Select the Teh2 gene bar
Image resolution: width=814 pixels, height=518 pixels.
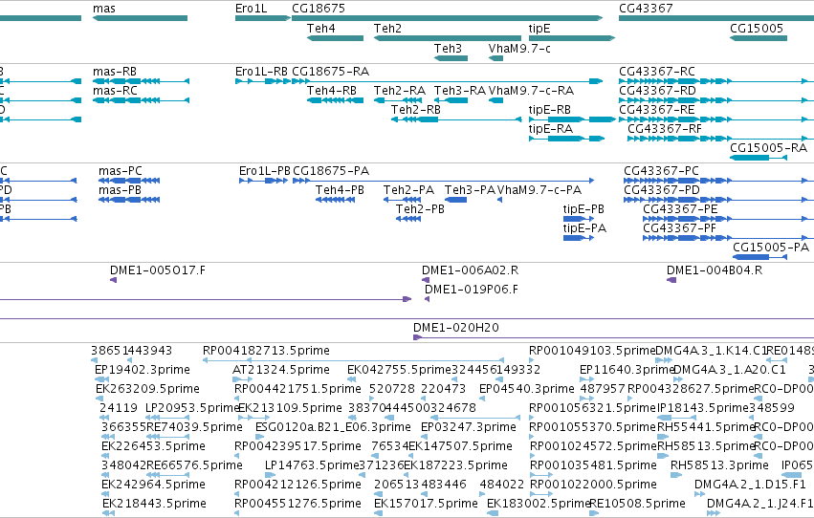tap(448, 38)
